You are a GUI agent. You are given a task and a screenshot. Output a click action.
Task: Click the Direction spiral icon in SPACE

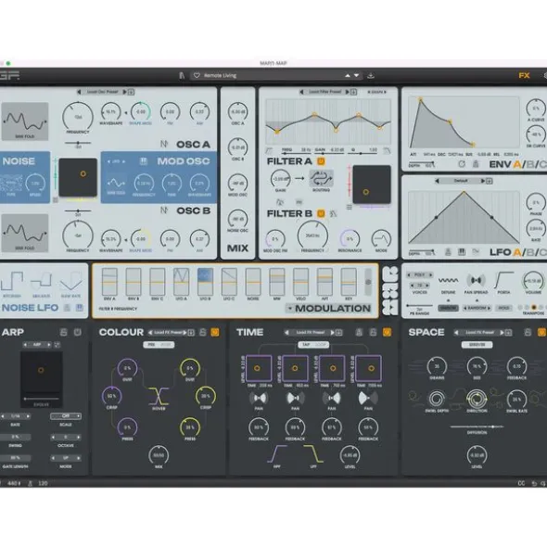[x=477, y=399]
